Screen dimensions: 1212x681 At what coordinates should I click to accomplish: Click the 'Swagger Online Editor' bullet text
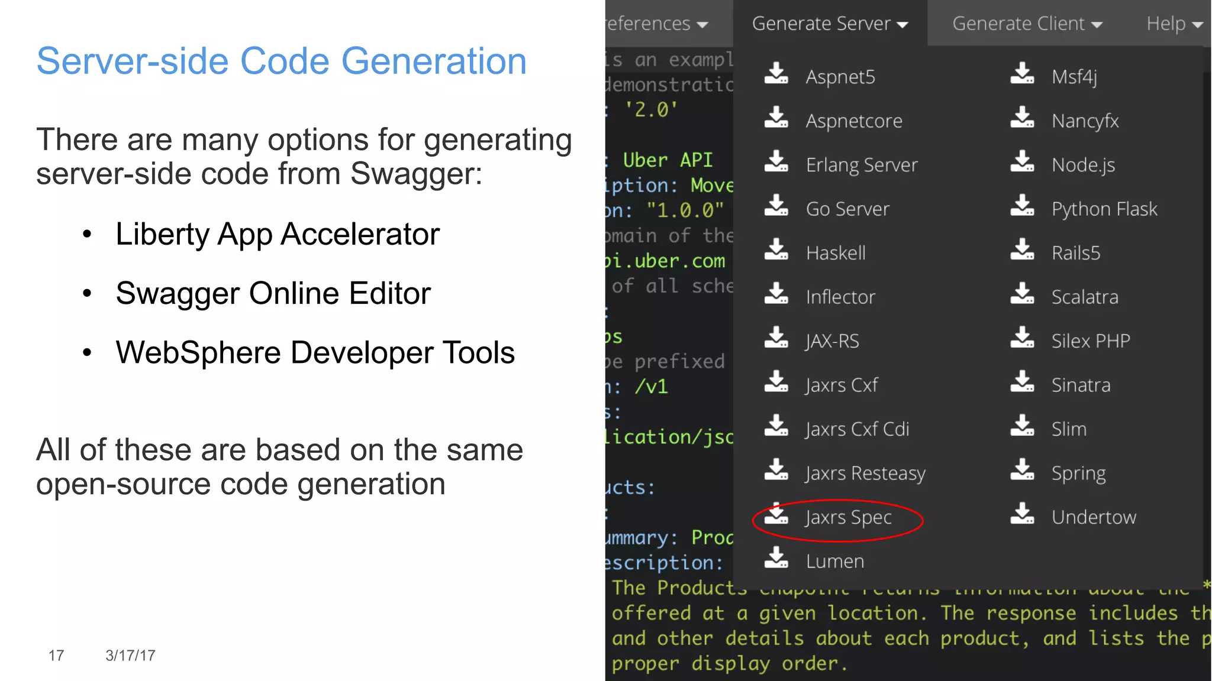(273, 294)
